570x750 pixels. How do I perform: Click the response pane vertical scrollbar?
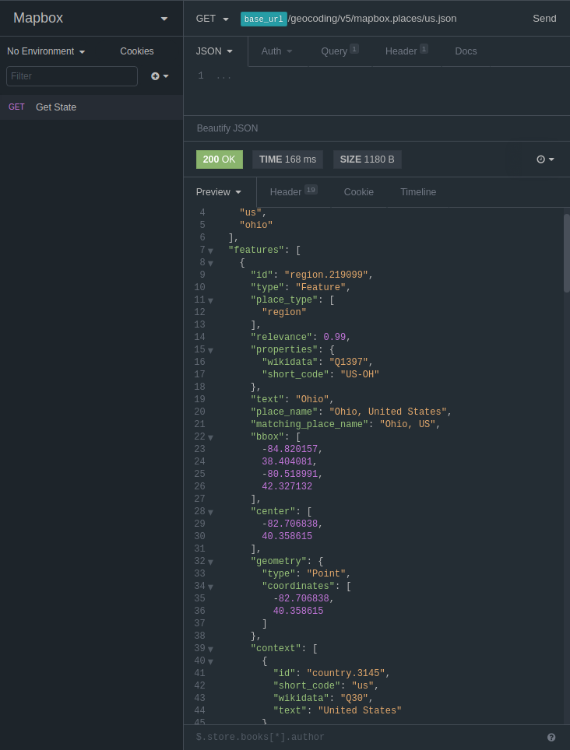(x=567, y=253)
